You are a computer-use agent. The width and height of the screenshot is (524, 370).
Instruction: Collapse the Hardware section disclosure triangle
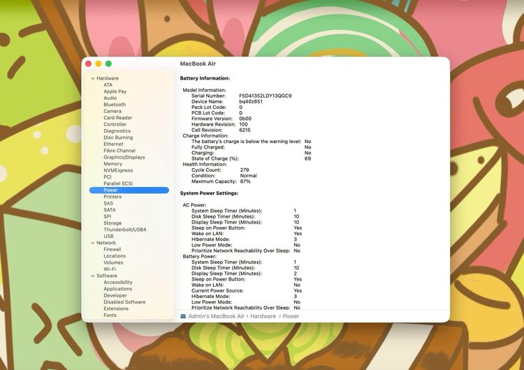coord(92,78)
